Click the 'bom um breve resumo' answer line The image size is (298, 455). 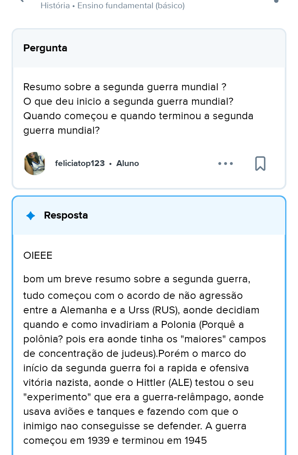coord(137,279)
